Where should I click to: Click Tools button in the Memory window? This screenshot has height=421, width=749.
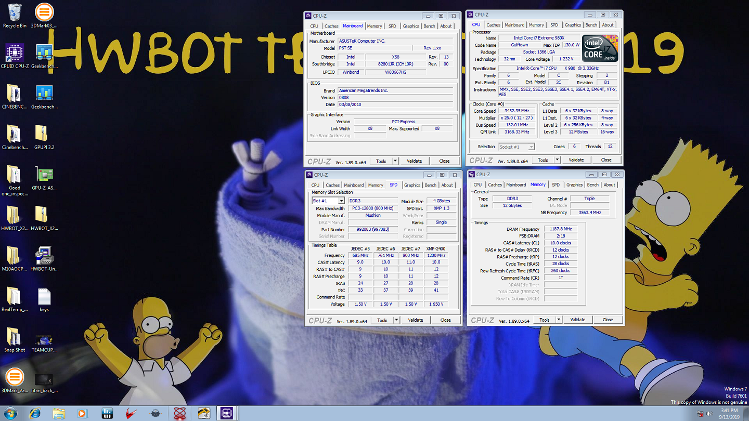point(545,320)
